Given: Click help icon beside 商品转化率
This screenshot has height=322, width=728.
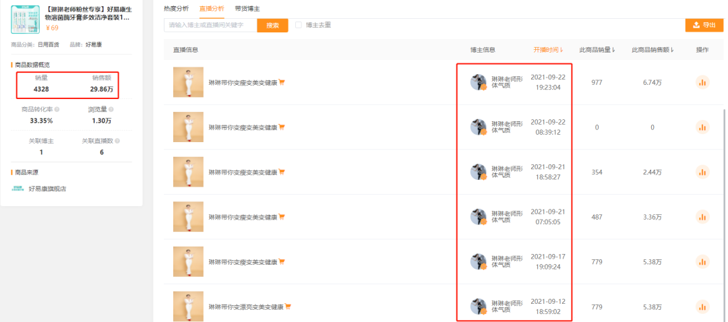Looking at the screenshot, I should point(57,110).
